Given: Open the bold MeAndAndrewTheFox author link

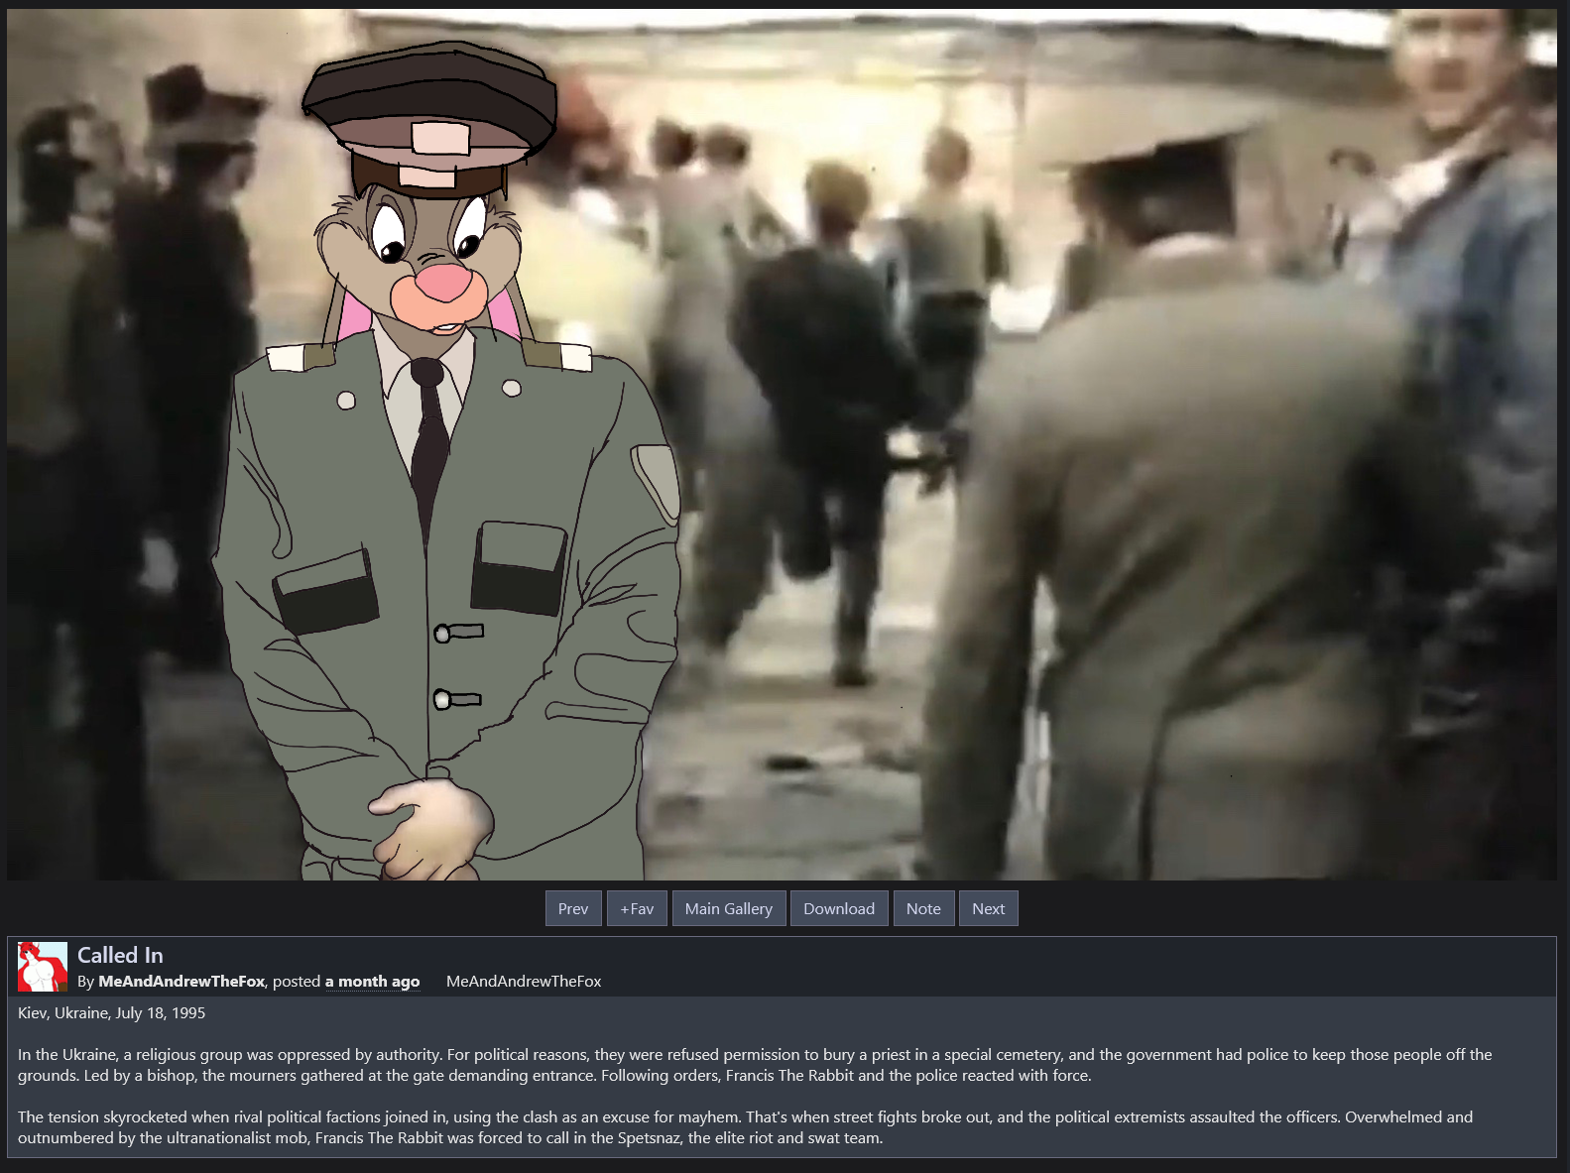Looking at the screenshot, I should [181, 982].
